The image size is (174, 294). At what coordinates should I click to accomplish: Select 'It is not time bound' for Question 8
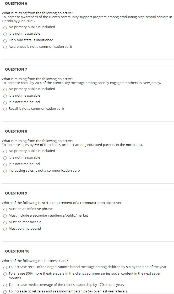5,164
